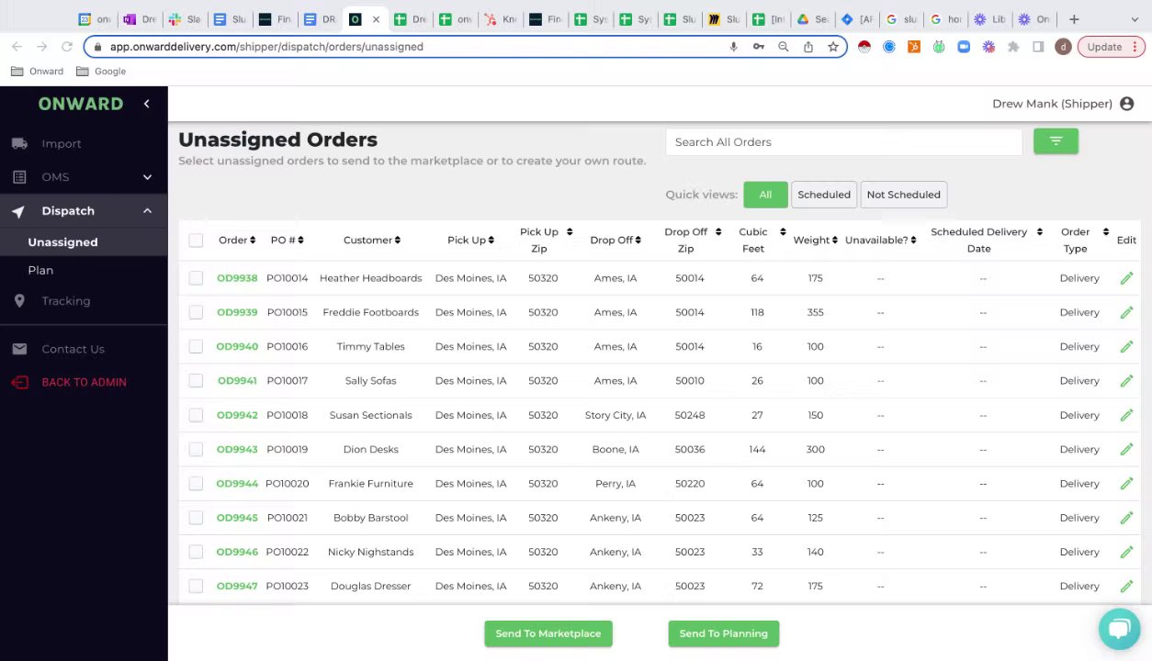
Task: Open the Onward bookmarks folder
Action: [x=37, y=72]
